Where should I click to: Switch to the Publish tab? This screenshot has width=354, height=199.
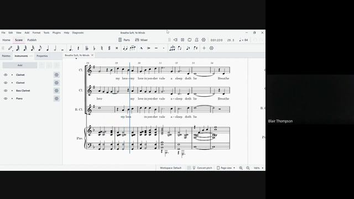point(32,40)
